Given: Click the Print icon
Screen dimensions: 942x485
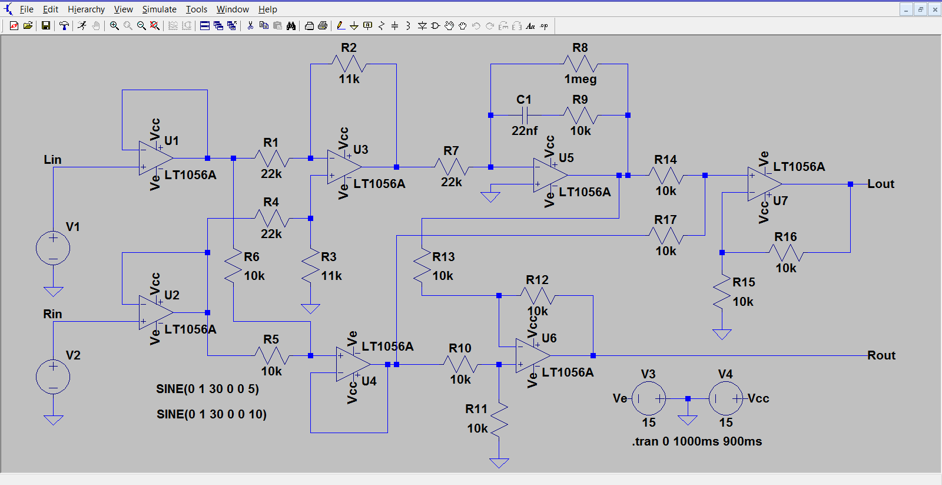Looking at the screenshot, I should 323,26.
